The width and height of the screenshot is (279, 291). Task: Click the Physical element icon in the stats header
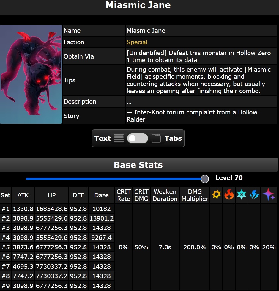pos(216,195)
